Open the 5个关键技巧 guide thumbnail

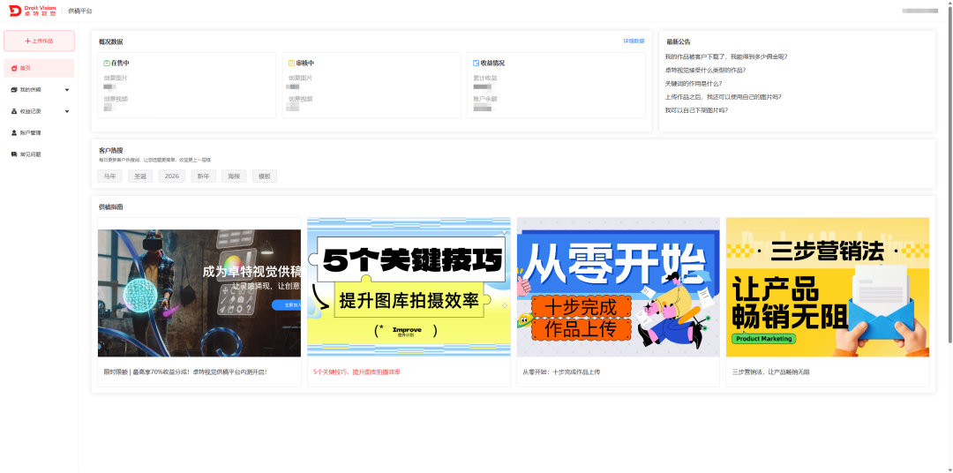409,287
